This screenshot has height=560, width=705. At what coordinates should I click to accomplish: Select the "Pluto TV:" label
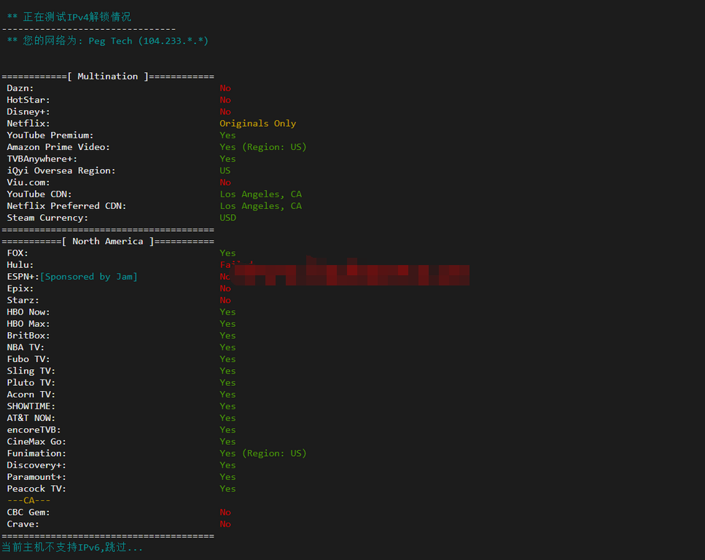tap(31, 382)
